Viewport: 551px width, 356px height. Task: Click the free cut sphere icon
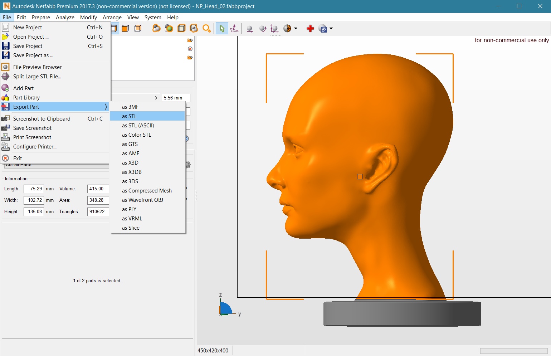287,29
